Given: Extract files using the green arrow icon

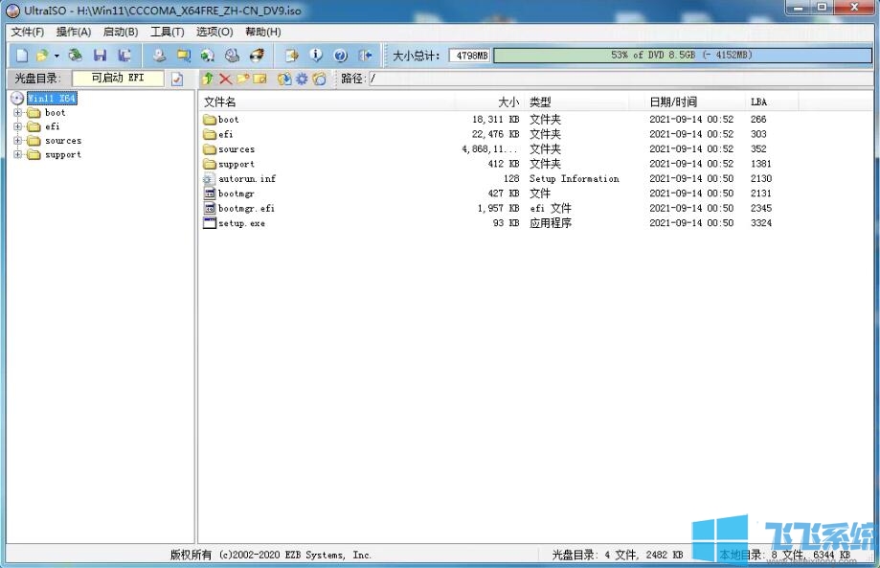Looking at the screenshot, I should [207, 79].
